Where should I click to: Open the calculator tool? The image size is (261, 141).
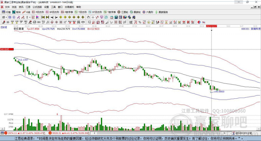(116, 17)
